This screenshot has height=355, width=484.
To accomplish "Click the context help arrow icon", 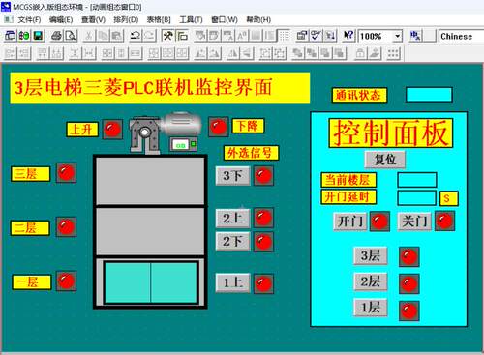I will coord(348,36).
